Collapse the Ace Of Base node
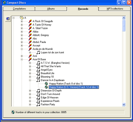The image size is (133, 122). point(22,59)
